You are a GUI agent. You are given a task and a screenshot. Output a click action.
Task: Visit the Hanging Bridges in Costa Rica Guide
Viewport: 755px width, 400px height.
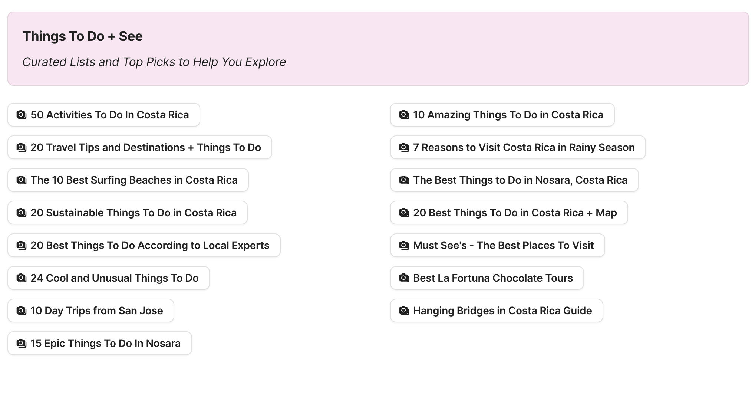502,311
